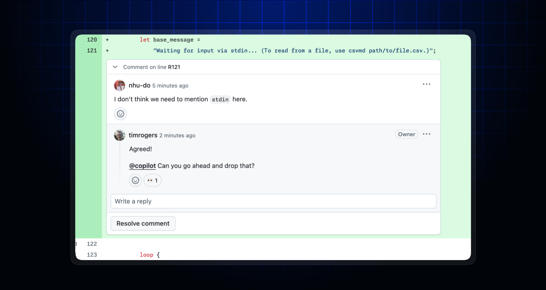The image size is (546, 290).
Task: Click nhu-do's profile avatar
Action: pyautogui.click(x=120, y=85)
